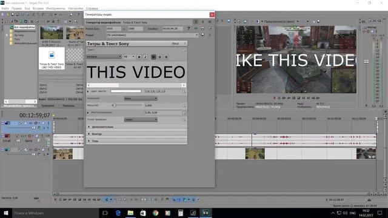The image size is (388, 218).
Task: Click the Project Video Properties icon in preview
Action: coord(239,22)
